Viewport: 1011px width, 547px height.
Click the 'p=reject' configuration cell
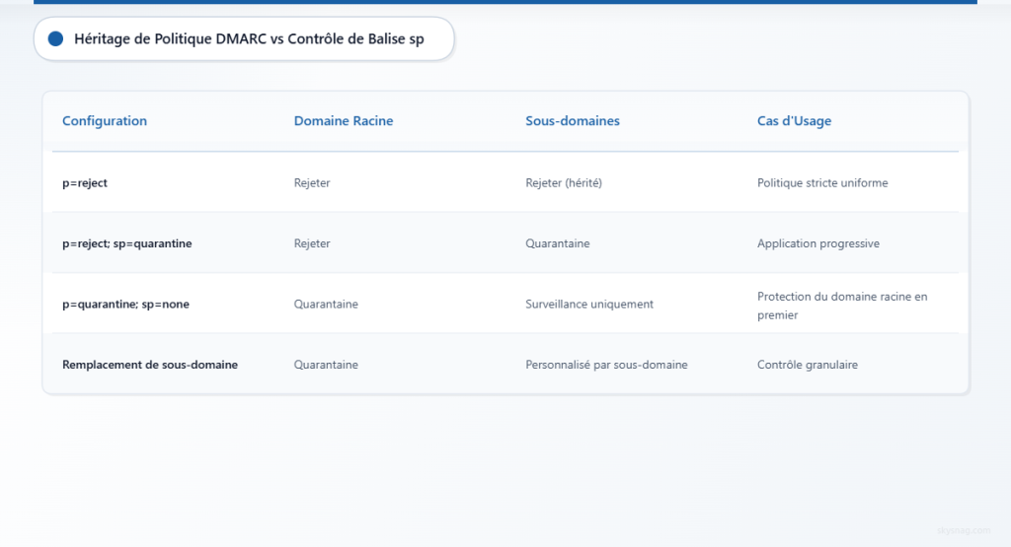pos(85,182)
